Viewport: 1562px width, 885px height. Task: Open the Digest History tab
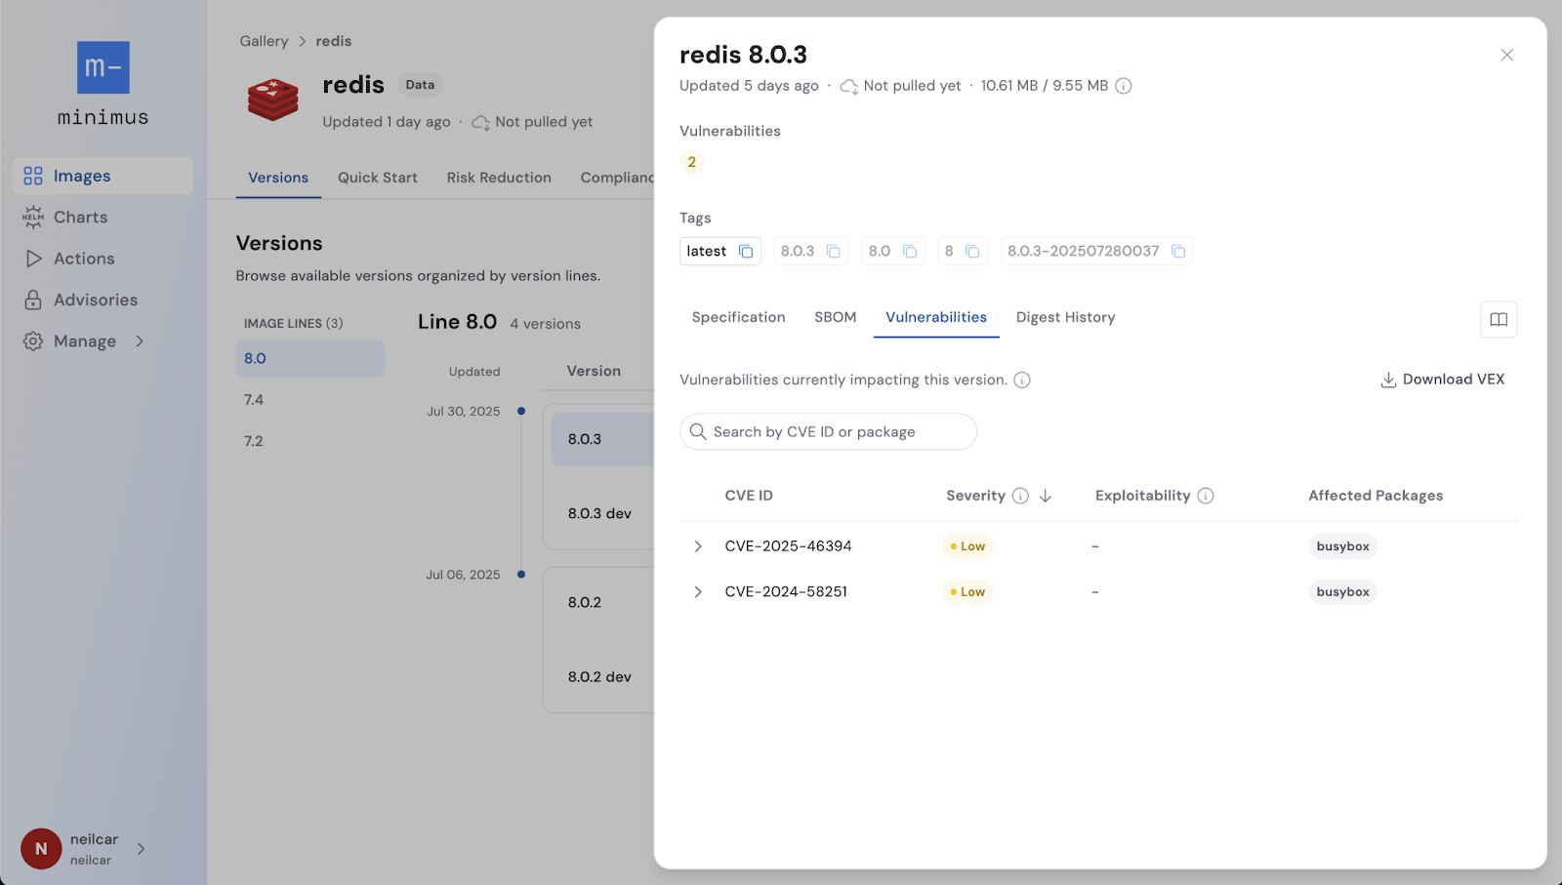(x=1065, y=317)
